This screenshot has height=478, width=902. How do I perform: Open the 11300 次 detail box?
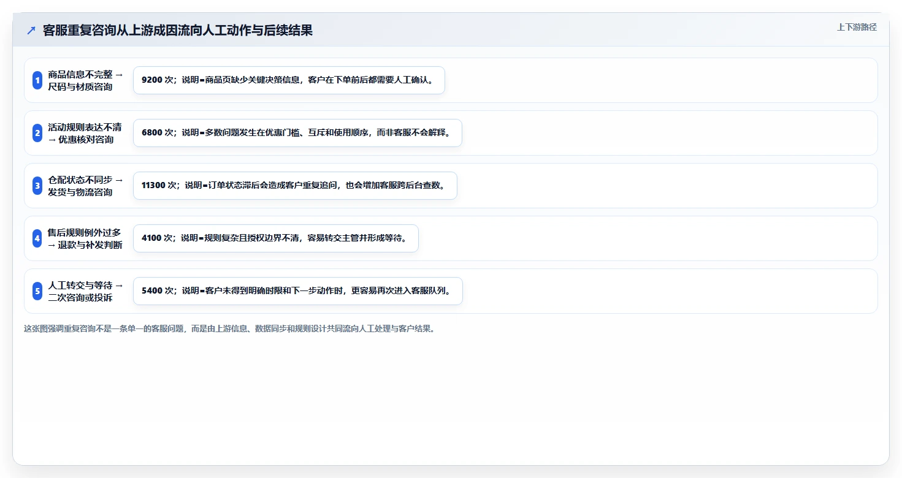click(x=295, y=186)
